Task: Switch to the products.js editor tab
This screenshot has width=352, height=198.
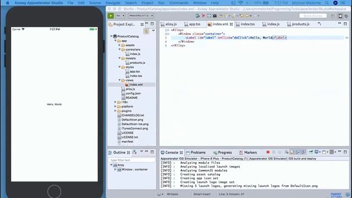Action: pos(298,24)
